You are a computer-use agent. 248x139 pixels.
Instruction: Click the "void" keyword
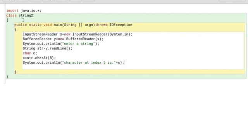48,25
